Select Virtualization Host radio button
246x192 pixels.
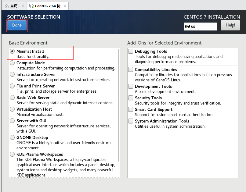point(12,109)
